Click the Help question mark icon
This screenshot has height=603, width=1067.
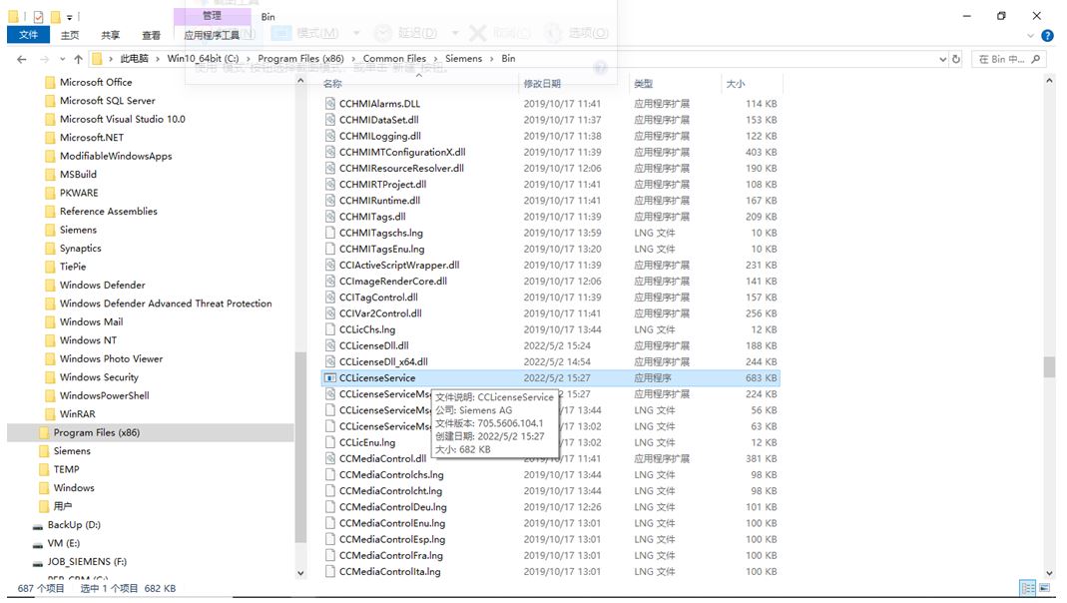tap(1047, 35)
